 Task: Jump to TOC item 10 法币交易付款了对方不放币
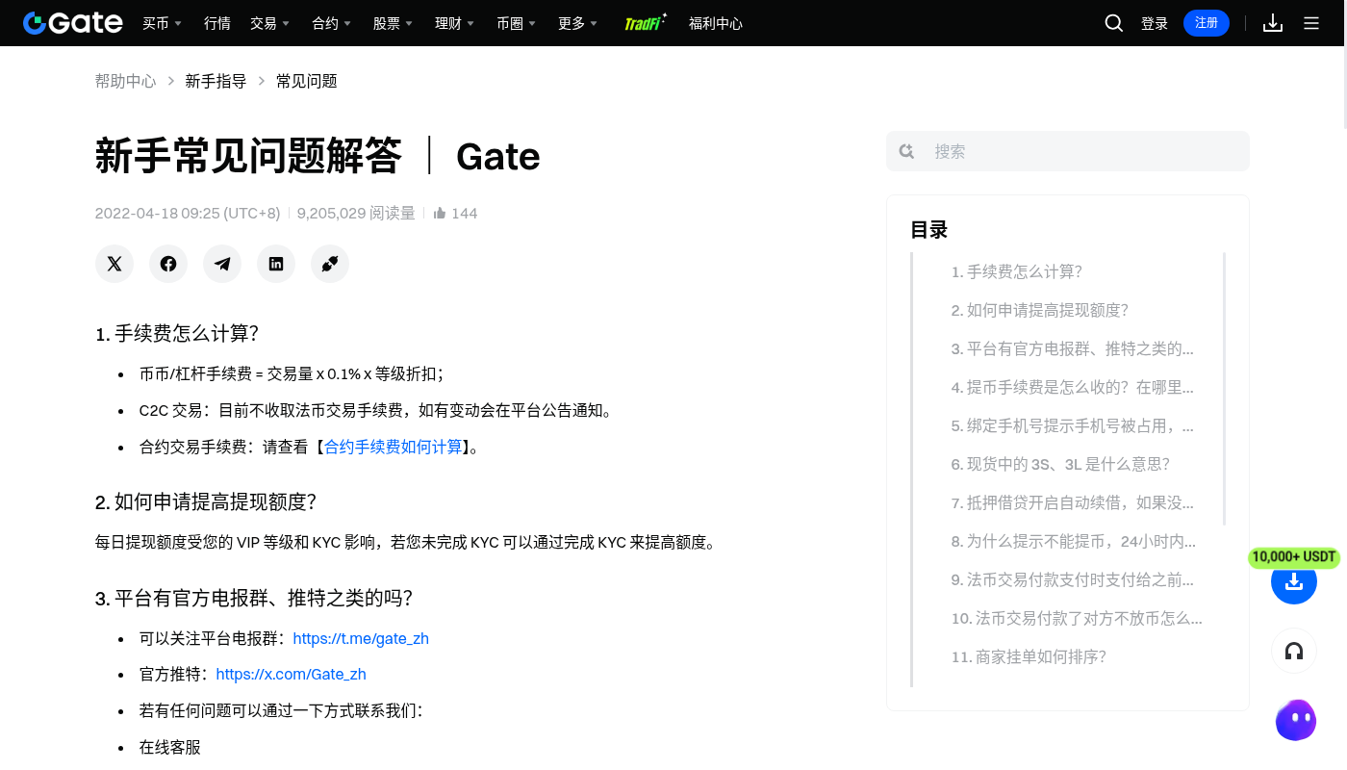1077,618
